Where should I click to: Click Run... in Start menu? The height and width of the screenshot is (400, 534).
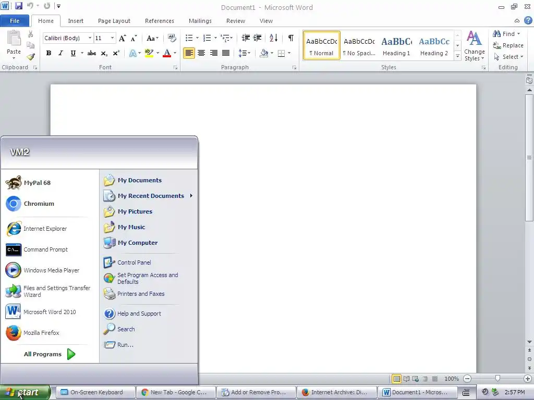point(118,345)
